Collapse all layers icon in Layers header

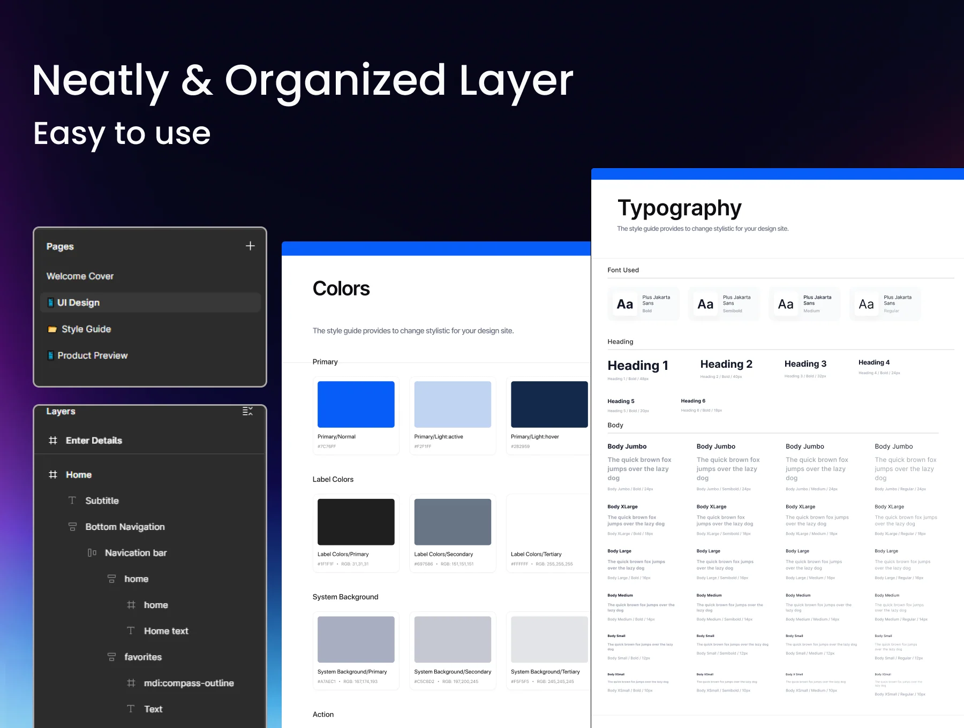coord(247,411)
